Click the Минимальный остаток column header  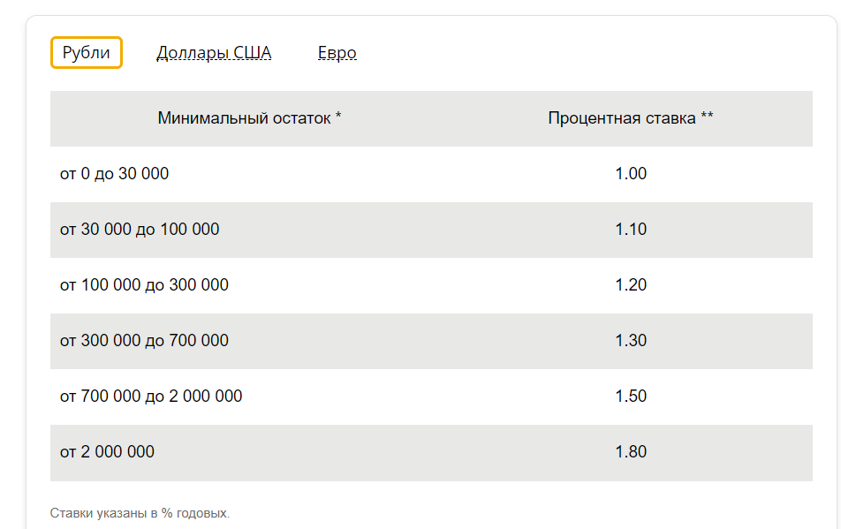249,118
